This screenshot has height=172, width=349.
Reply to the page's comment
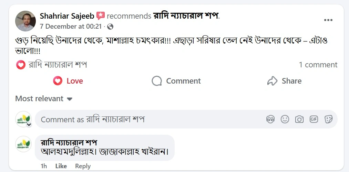coord(83,166)
